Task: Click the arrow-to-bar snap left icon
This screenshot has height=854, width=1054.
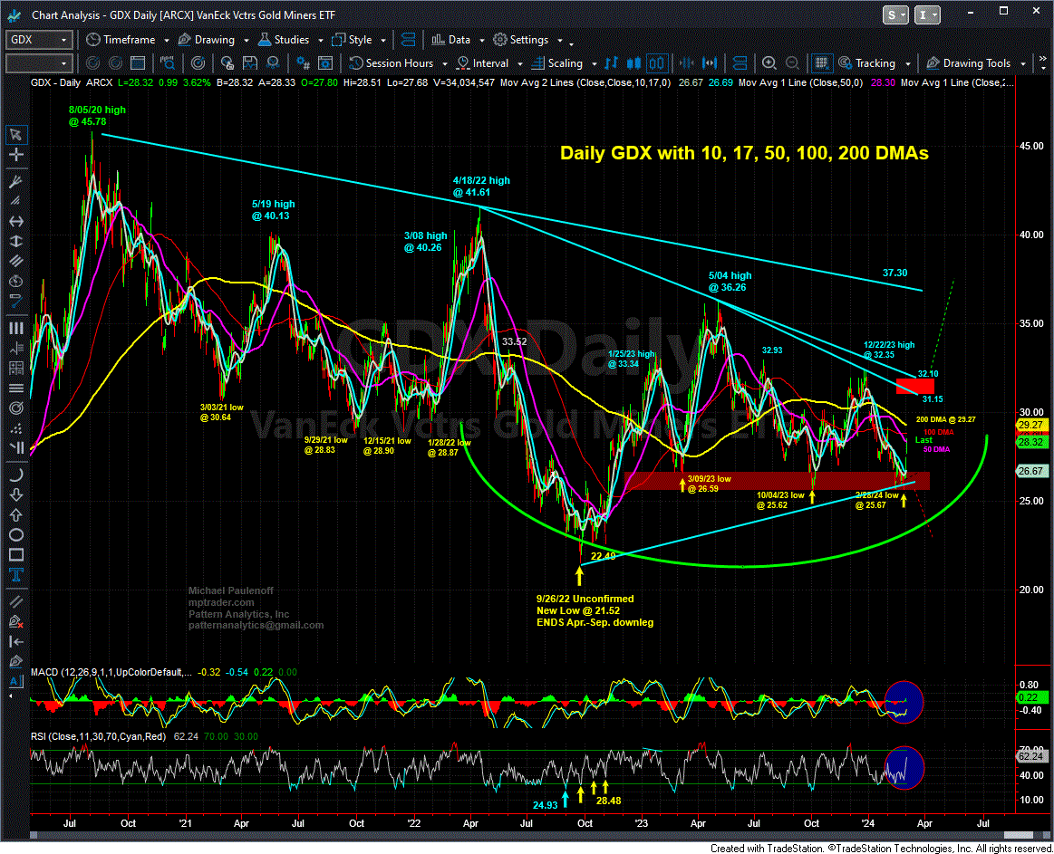Action: 15,642
